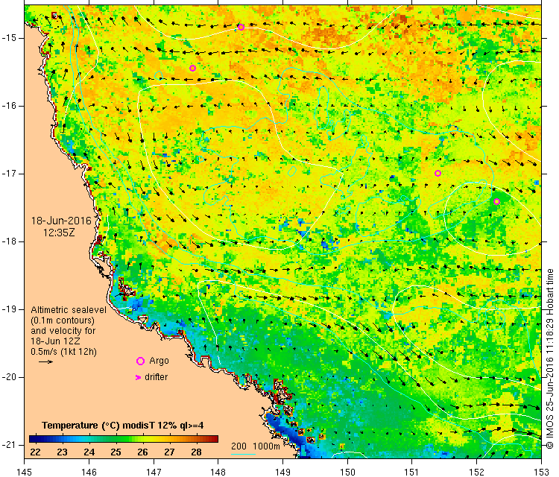Click the latitude label -20
Image resolution: width=559 pixels, height=477 pixels.
8,377
